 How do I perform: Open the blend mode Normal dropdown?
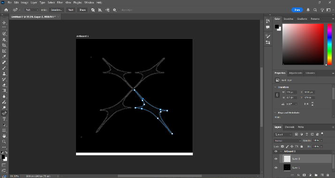pos(287,141)
